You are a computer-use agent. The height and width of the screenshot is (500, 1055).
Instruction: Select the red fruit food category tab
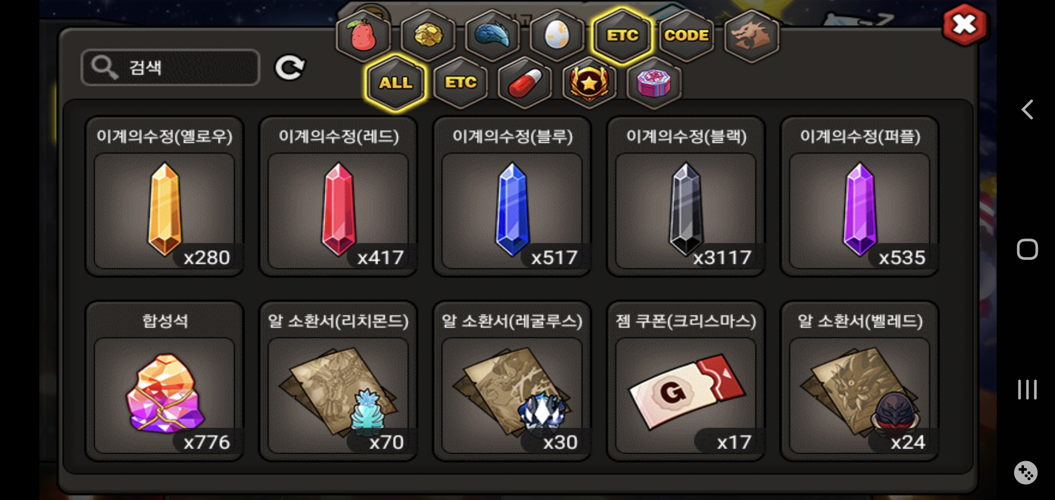click(364, 36)
